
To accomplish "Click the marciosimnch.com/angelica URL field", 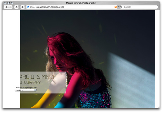I will (x=72, y=7).
